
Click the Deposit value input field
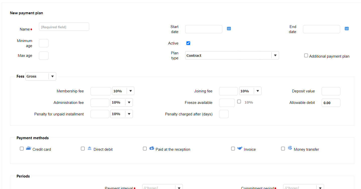(x=331, y=91)
